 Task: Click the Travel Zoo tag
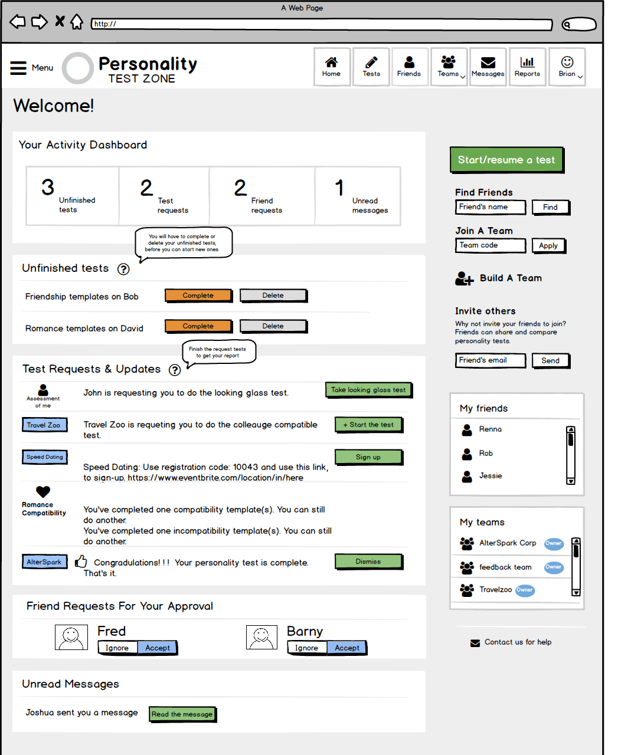(44, 425)
